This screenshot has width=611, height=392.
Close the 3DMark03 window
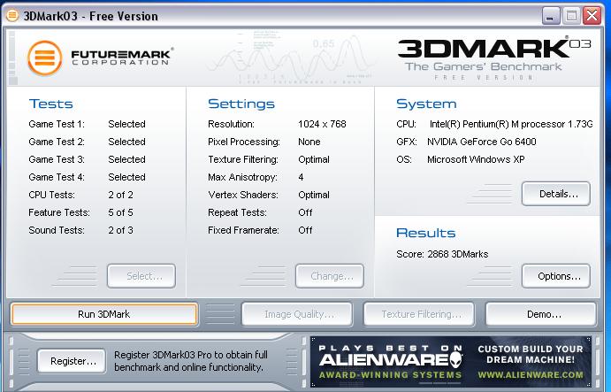point(592,16)
